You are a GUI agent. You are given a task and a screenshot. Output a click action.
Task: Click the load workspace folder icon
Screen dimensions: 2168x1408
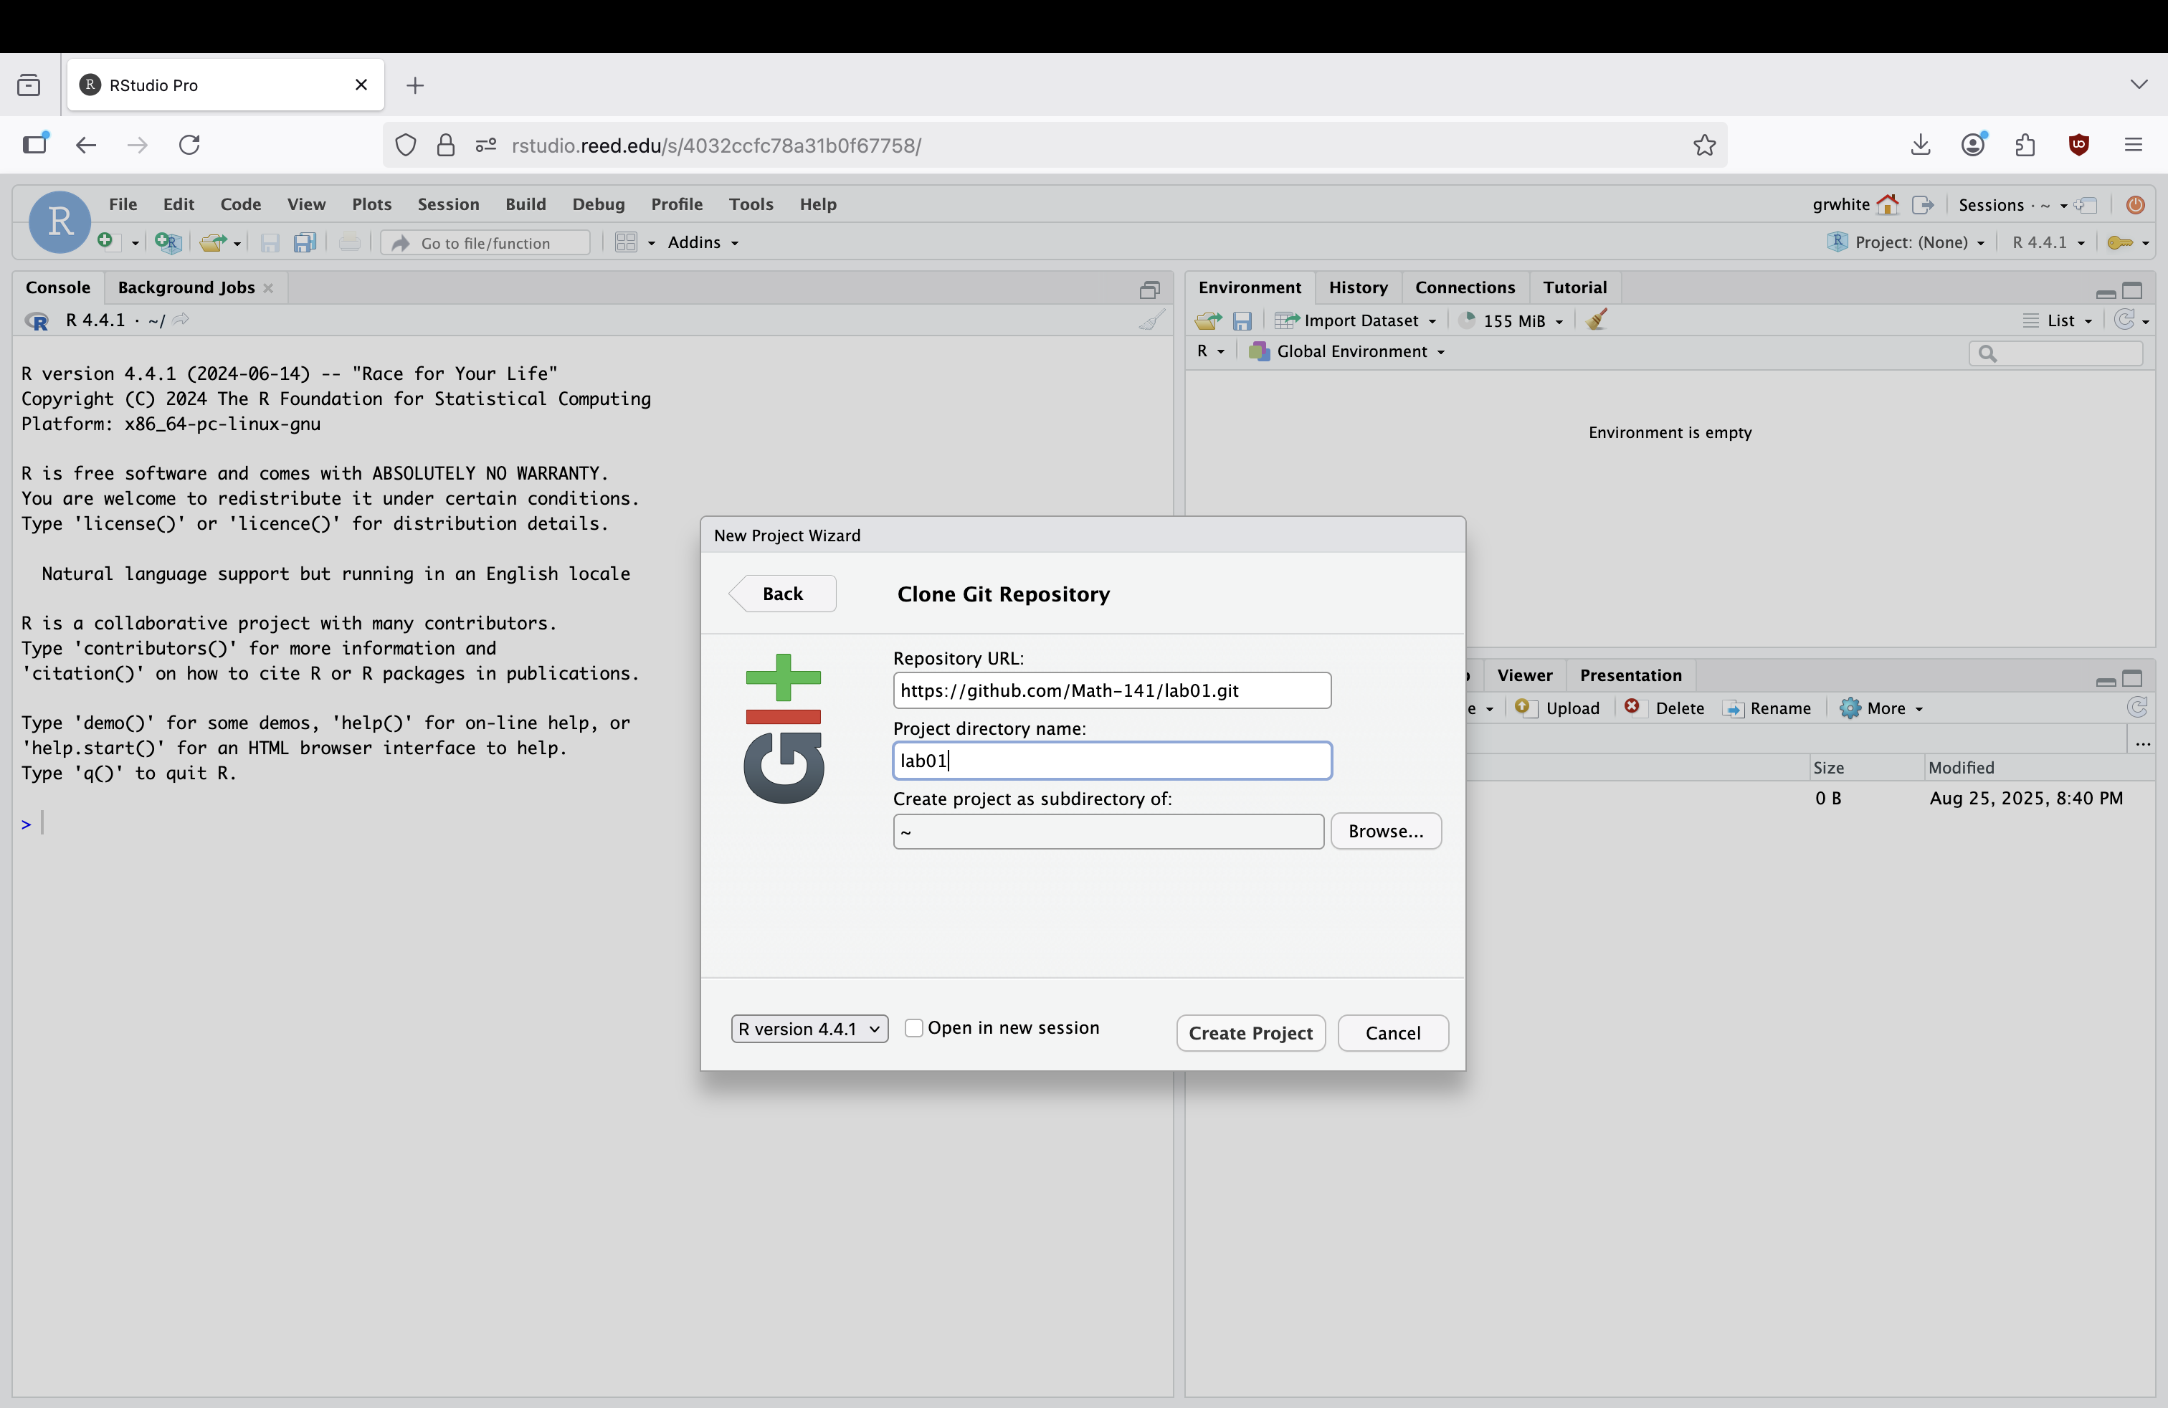1208,320
